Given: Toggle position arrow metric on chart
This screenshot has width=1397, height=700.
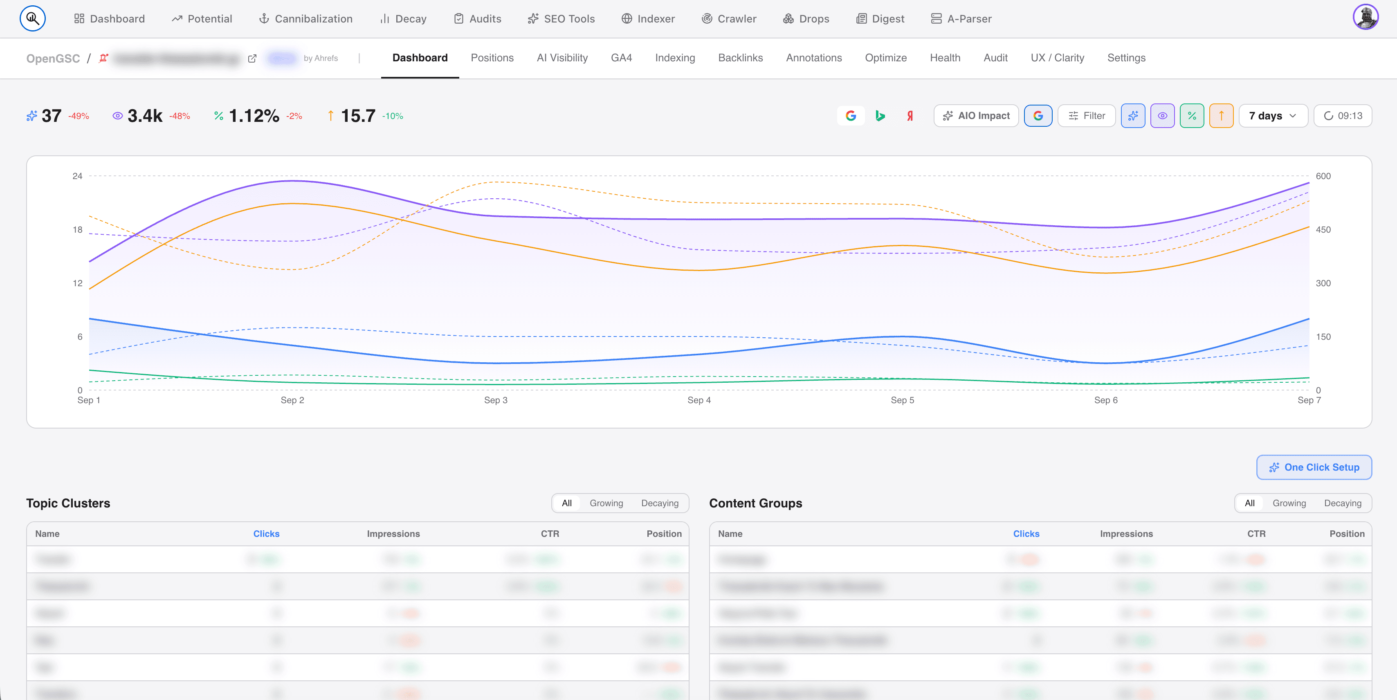Looking at the screenshot, I should (1221, 115).
